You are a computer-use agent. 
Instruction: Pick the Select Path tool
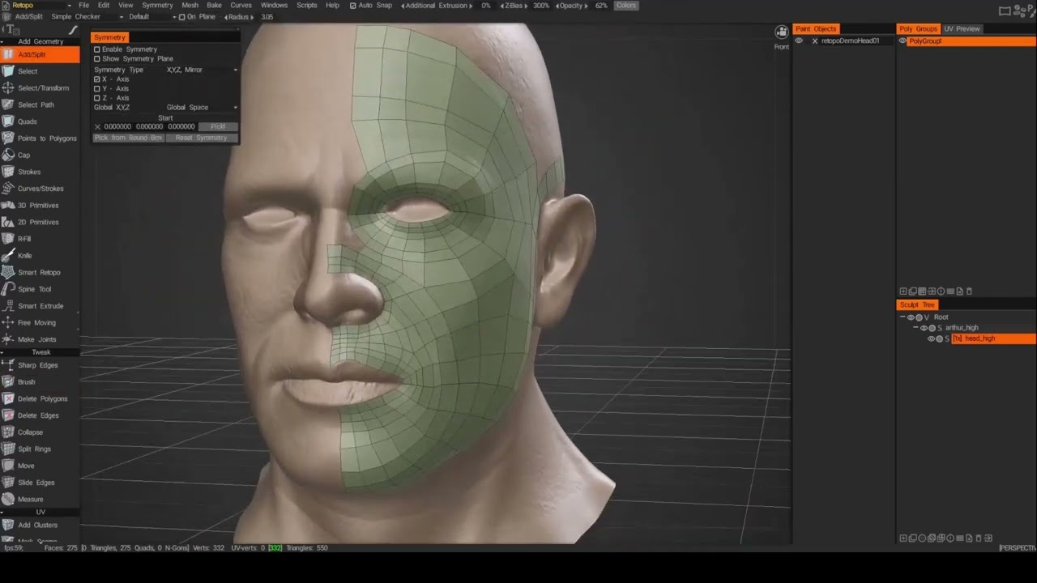click(x=40, y=104)
